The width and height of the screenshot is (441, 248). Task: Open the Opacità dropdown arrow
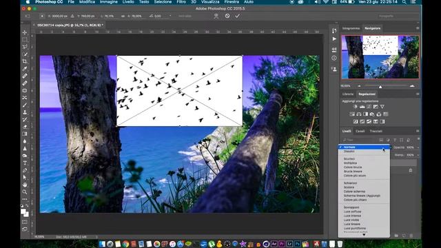[418, 147]
